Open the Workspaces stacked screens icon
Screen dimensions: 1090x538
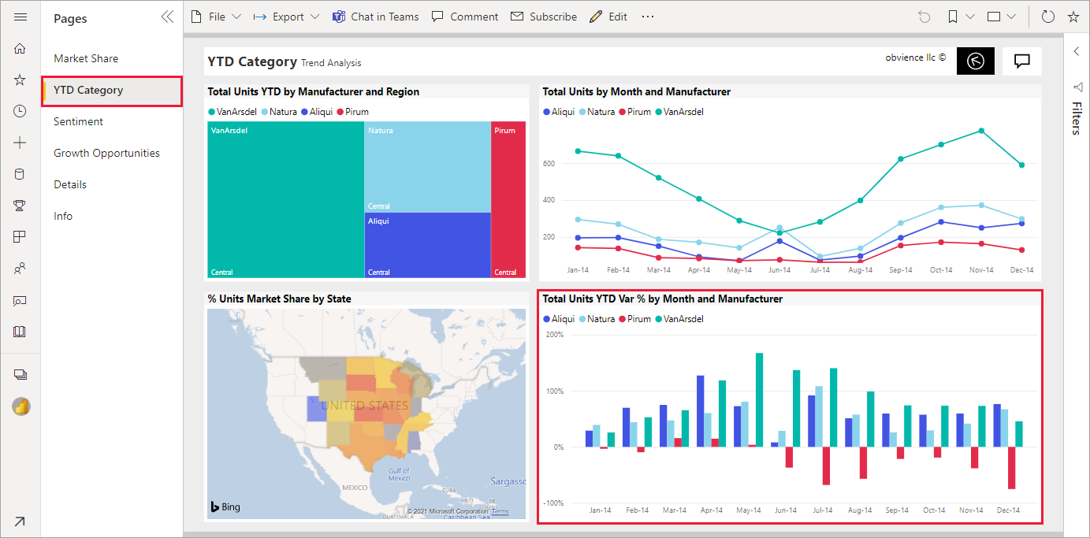coord(20,375)
